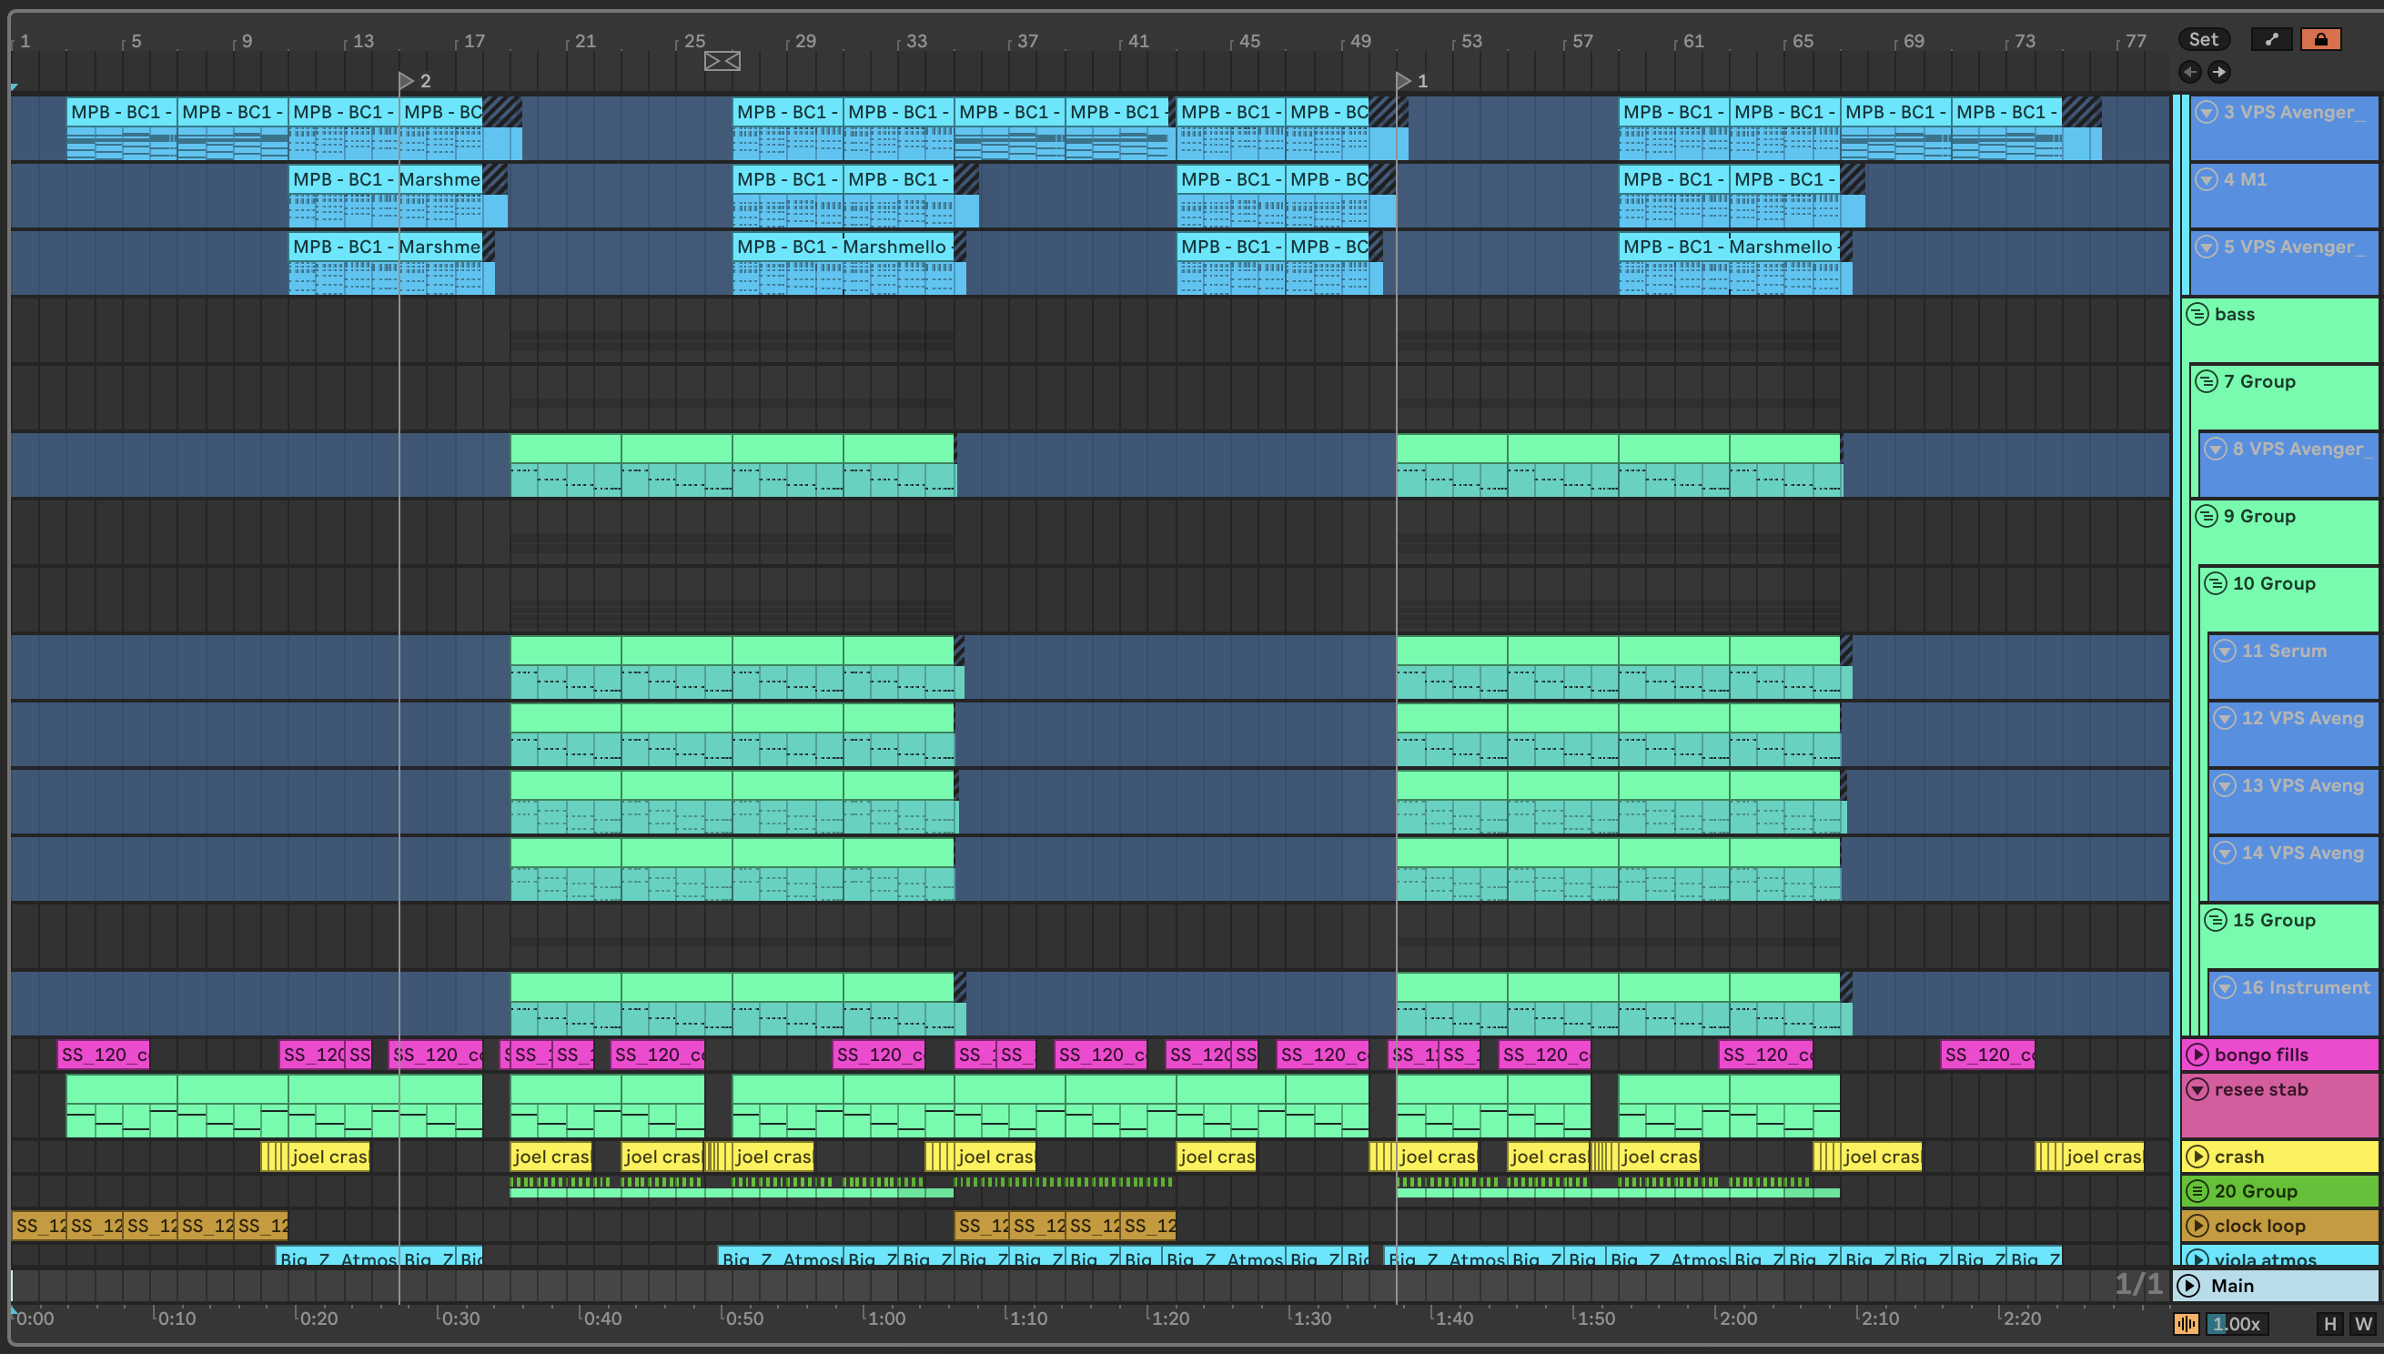Click the 15 Group fold icon
The height and width of the screenshot is (1354, 2384).
click(2215, 920)
